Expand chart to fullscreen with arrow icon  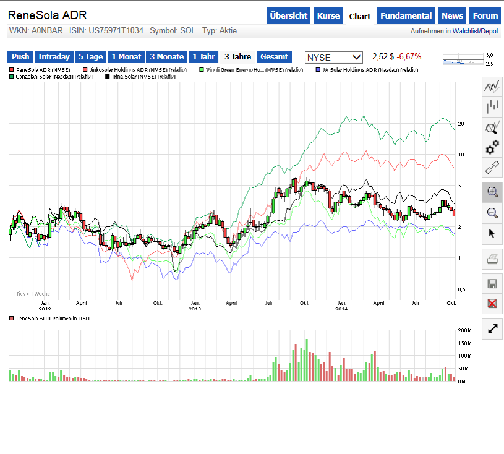[492, 328]
